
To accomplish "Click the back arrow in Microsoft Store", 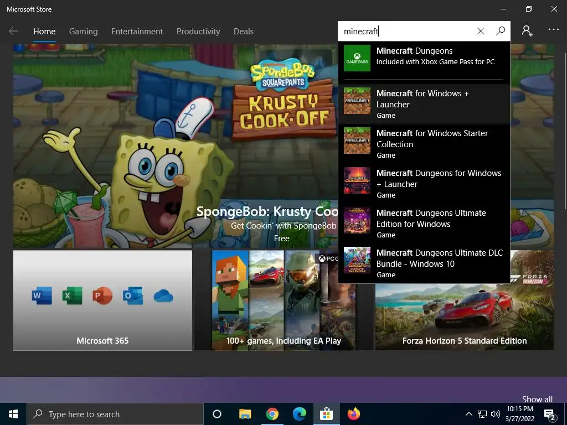I will tap(13, 31).
